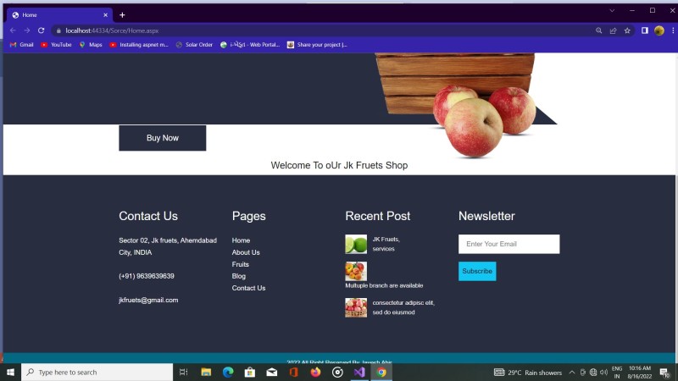Click the jkfruets@gmail.com email text
This screenshot has height=381, width=678.
[x=148, y=300]
